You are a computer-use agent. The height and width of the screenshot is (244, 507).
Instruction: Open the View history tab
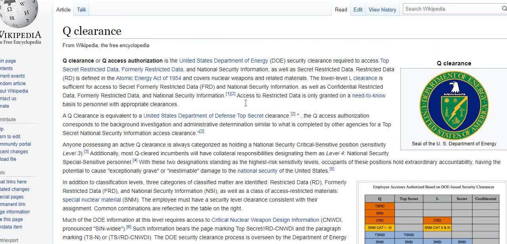tap(383, 10)
